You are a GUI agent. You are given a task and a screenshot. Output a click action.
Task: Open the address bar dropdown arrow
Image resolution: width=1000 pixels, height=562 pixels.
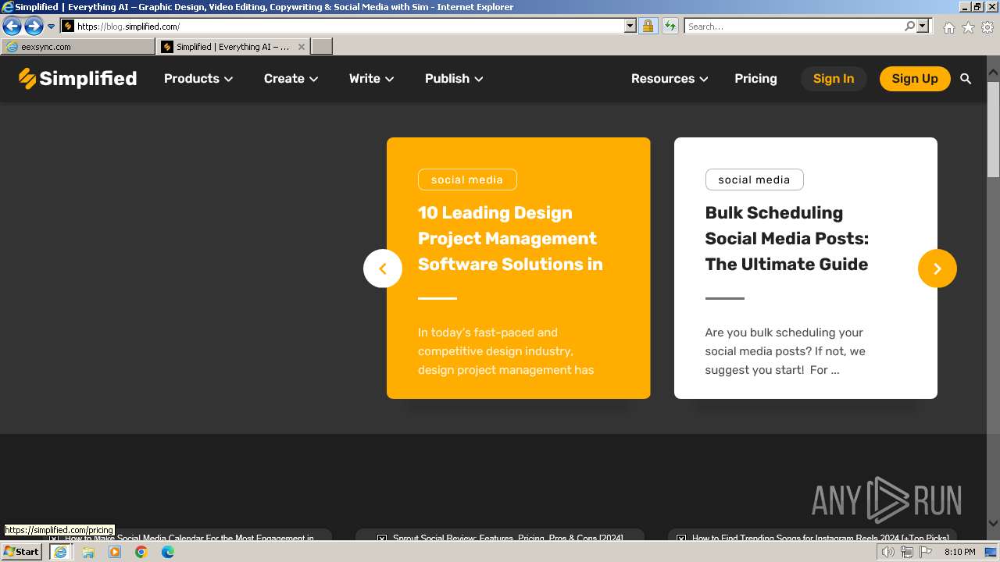(630, 27)
